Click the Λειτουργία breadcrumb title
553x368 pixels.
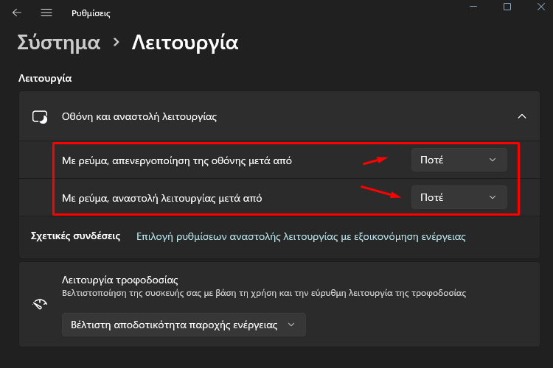point(185,43)
